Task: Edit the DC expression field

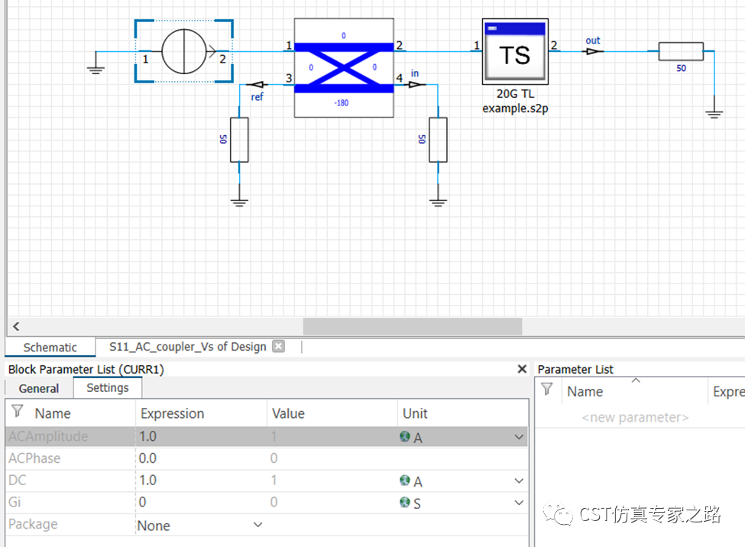Action: [x=201, y=480]
